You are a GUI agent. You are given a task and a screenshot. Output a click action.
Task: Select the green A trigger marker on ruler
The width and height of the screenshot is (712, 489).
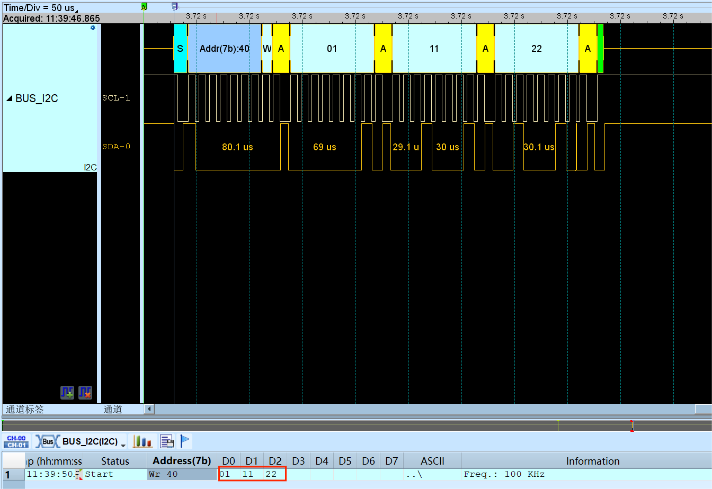pos(143,6)
